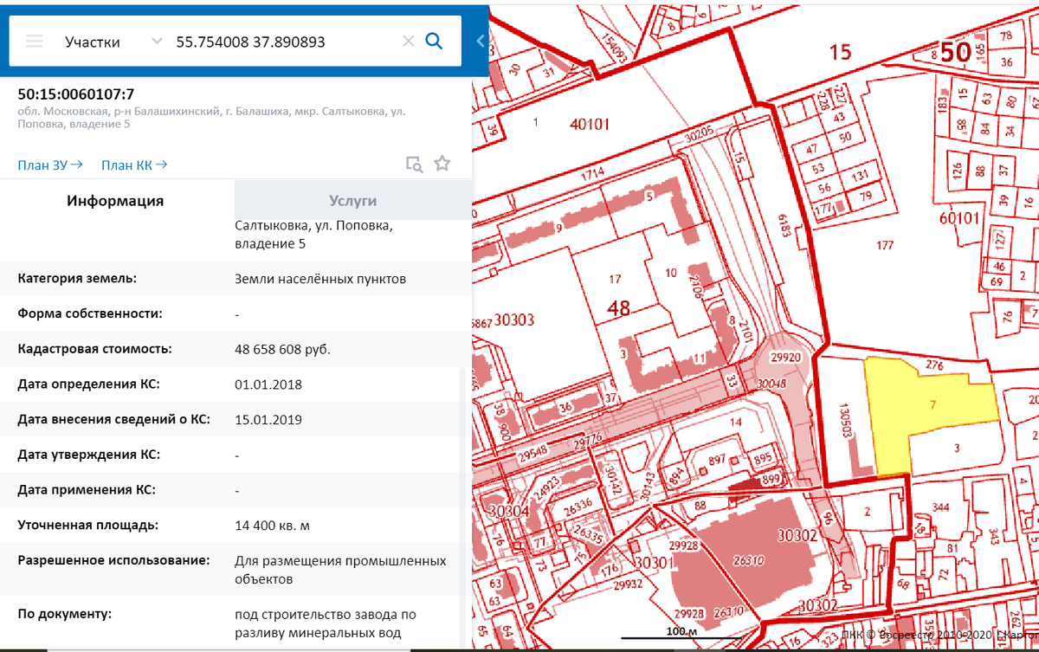Click roundabout parcel 29920
The height and width of the screenshot is (652, 1039).
click(x=785, y=357)
